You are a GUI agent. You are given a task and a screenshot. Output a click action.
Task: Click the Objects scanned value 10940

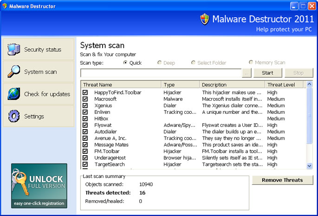(146, 184)
